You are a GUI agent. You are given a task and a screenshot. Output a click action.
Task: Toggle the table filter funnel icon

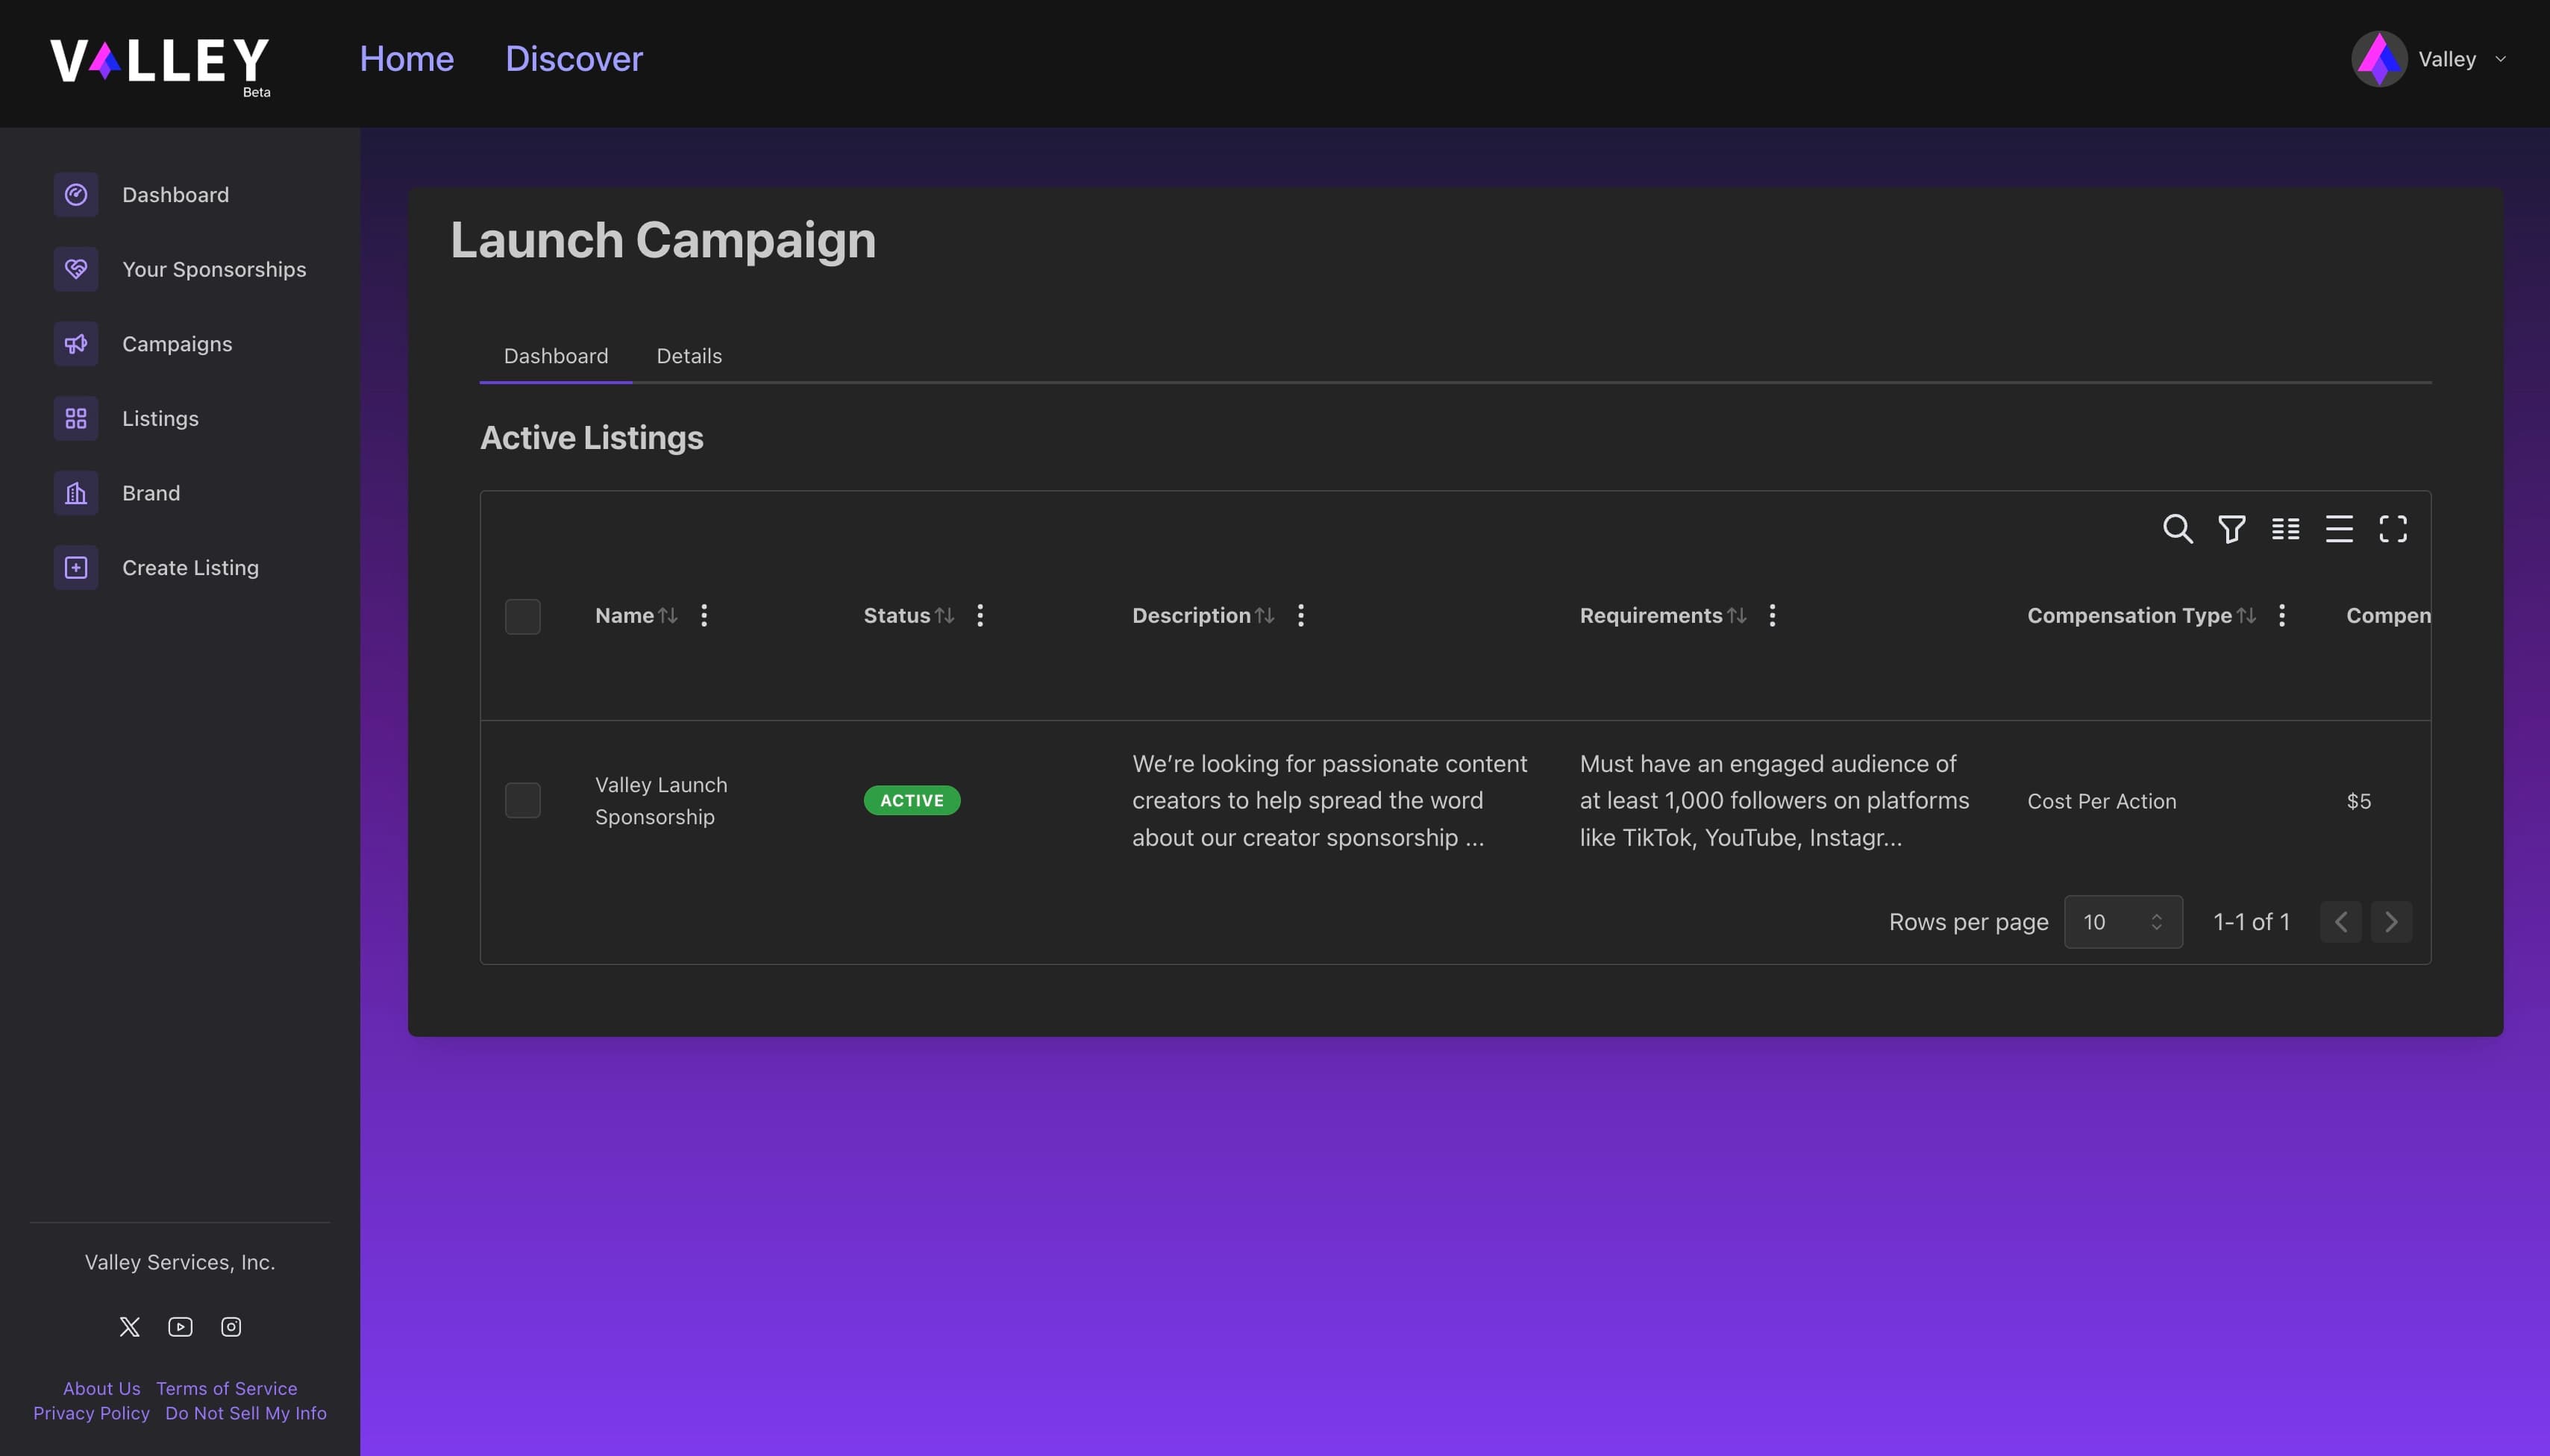point(2232,529)
